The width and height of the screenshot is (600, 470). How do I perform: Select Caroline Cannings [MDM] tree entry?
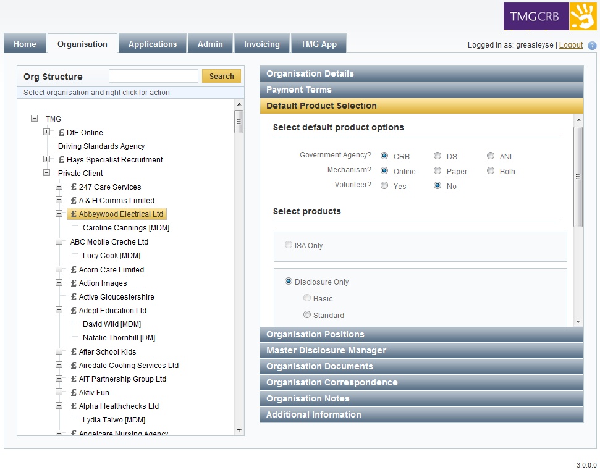pyautogui.click(x=126, y=228)
